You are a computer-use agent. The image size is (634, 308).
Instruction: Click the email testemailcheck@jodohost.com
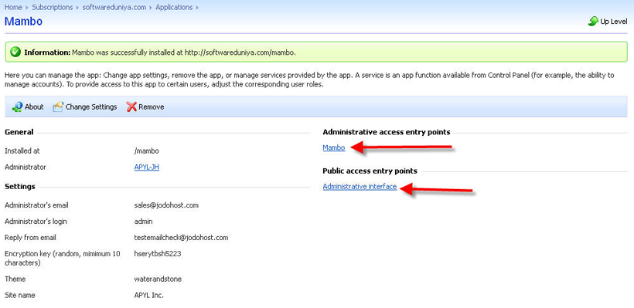tap(181, 237)
